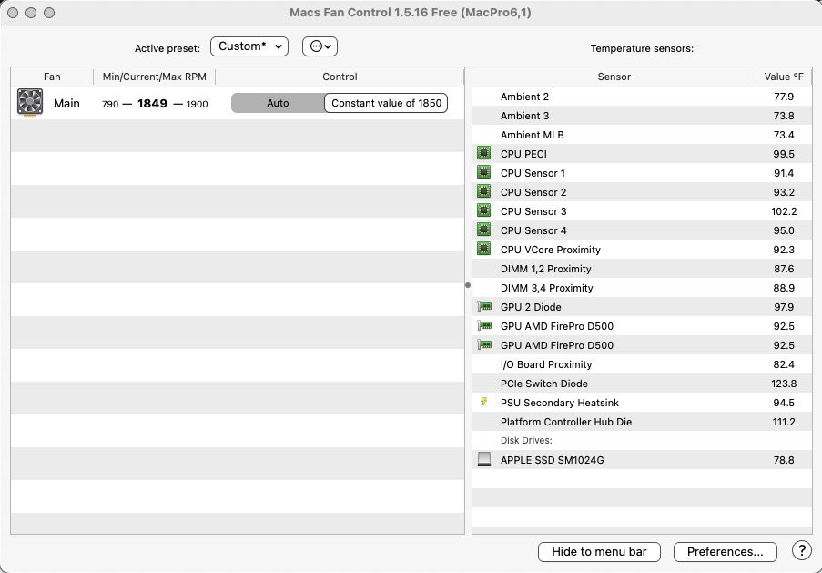
Task: Click the Min/Current/Max RPM column header
Action: point(154,77)
